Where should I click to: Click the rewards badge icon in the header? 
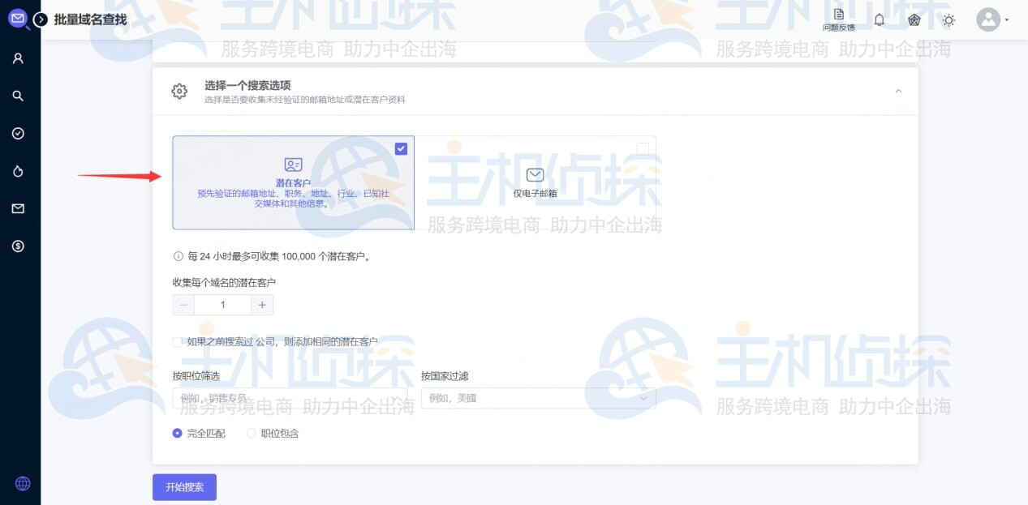tap(914, 19)
